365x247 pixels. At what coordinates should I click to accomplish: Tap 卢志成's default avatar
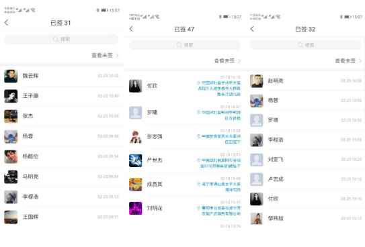coord(257,179)
